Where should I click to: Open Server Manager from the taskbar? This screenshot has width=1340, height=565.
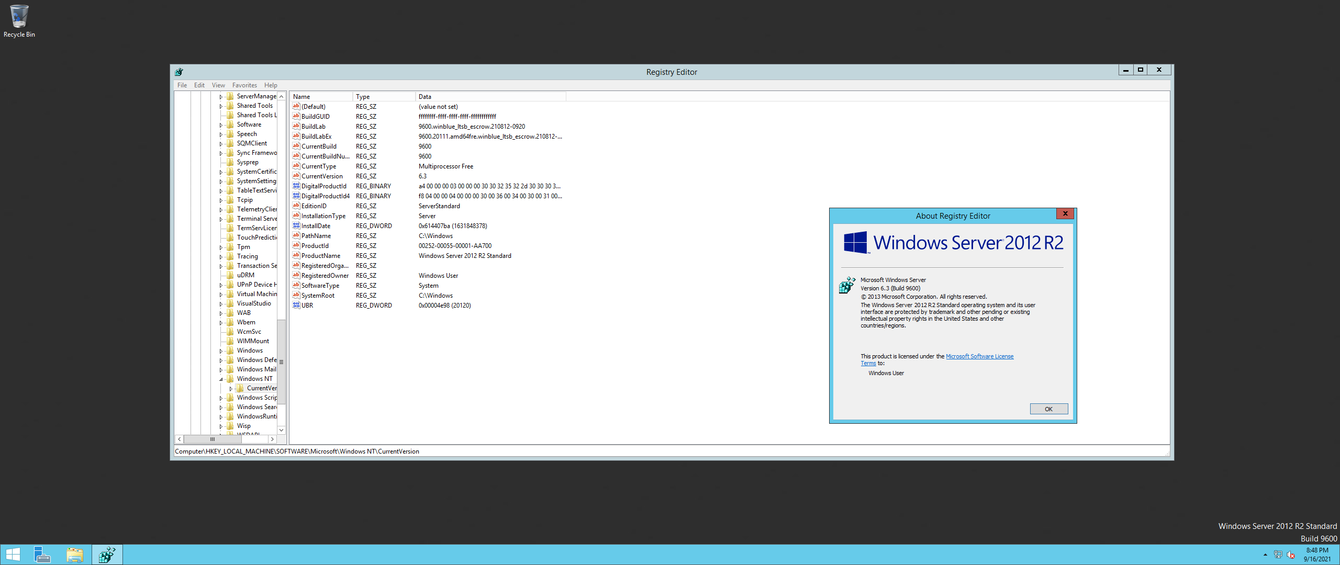(x=42, y=555)
